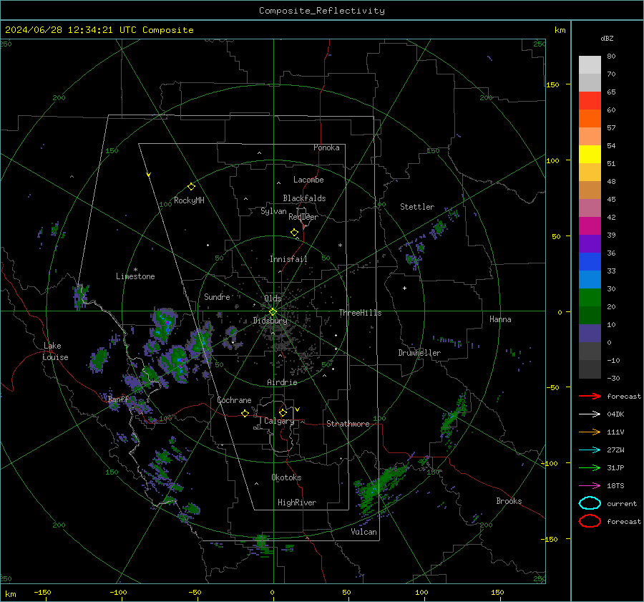Screen dimensions: 644x602
Task: Click the Limestone label
Action: pyautogui.click(x=135, y=276)
